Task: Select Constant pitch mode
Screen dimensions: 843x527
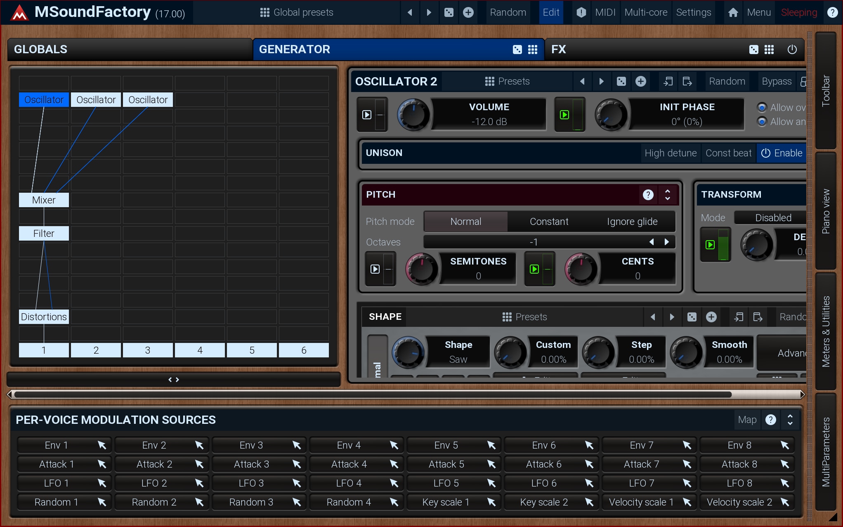Action: [x=549, y=222]
